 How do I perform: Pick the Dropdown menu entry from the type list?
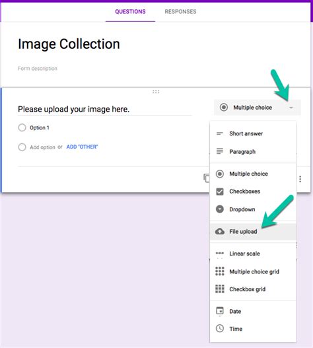(253, 209)
